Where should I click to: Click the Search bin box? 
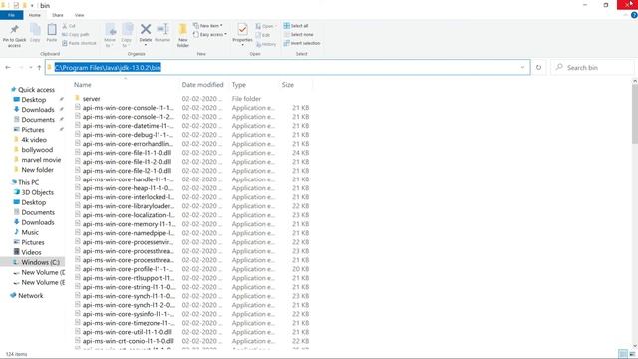(592, 68)
